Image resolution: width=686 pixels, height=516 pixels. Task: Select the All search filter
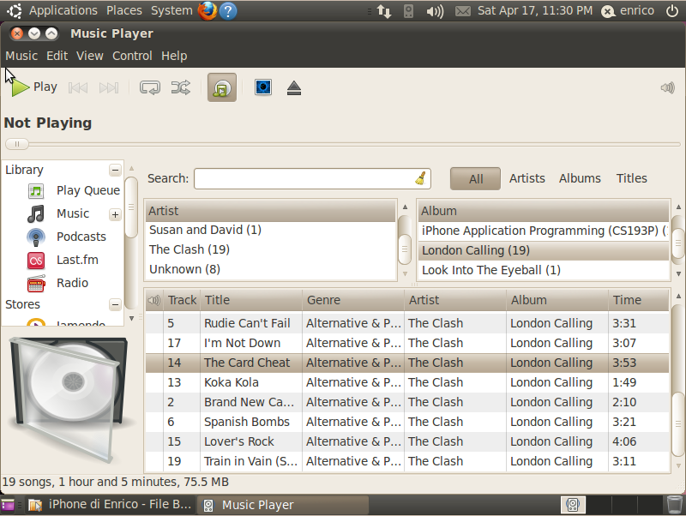tap(476, 178)
